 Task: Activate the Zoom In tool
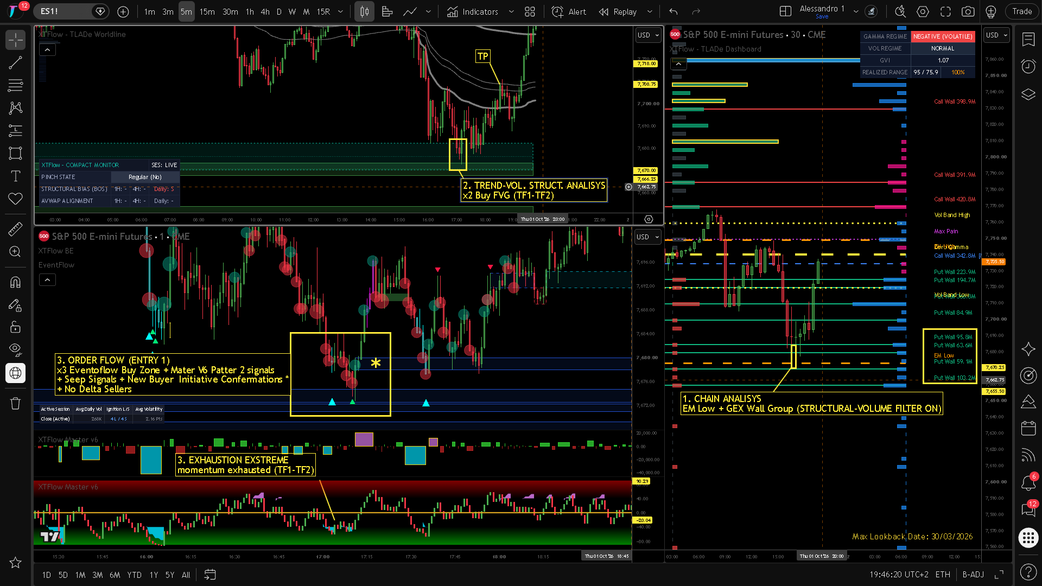click(x=15, y=252)
